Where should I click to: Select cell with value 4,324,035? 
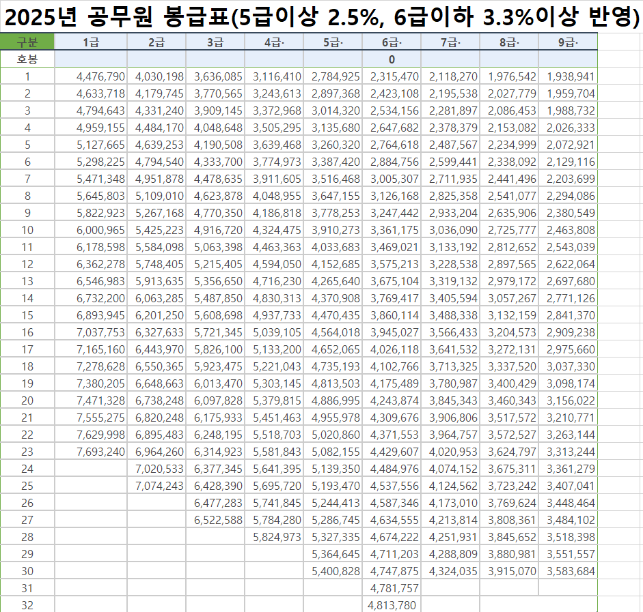pos(450,571)
